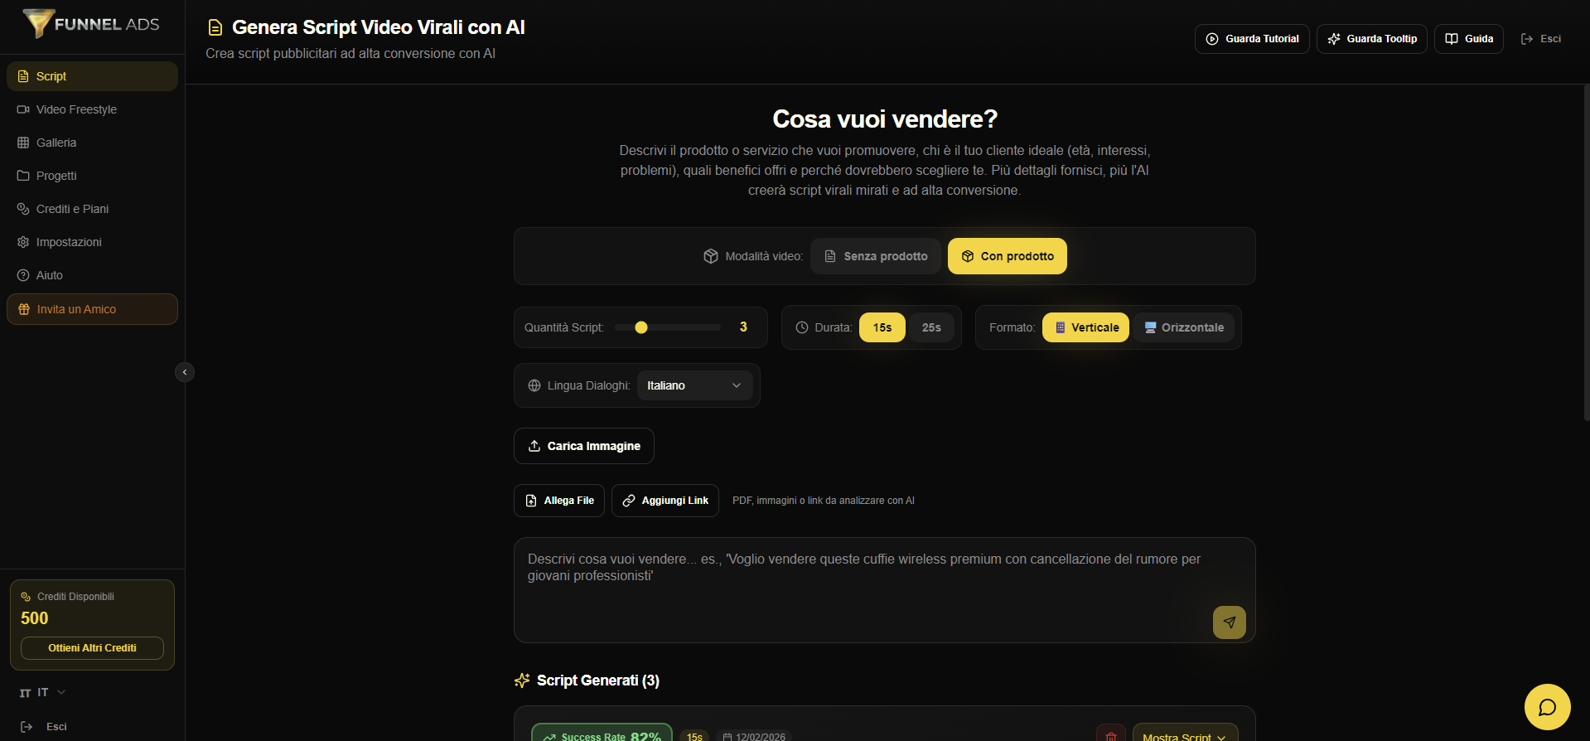Open the Script section in sidebar

click(92, 76)
